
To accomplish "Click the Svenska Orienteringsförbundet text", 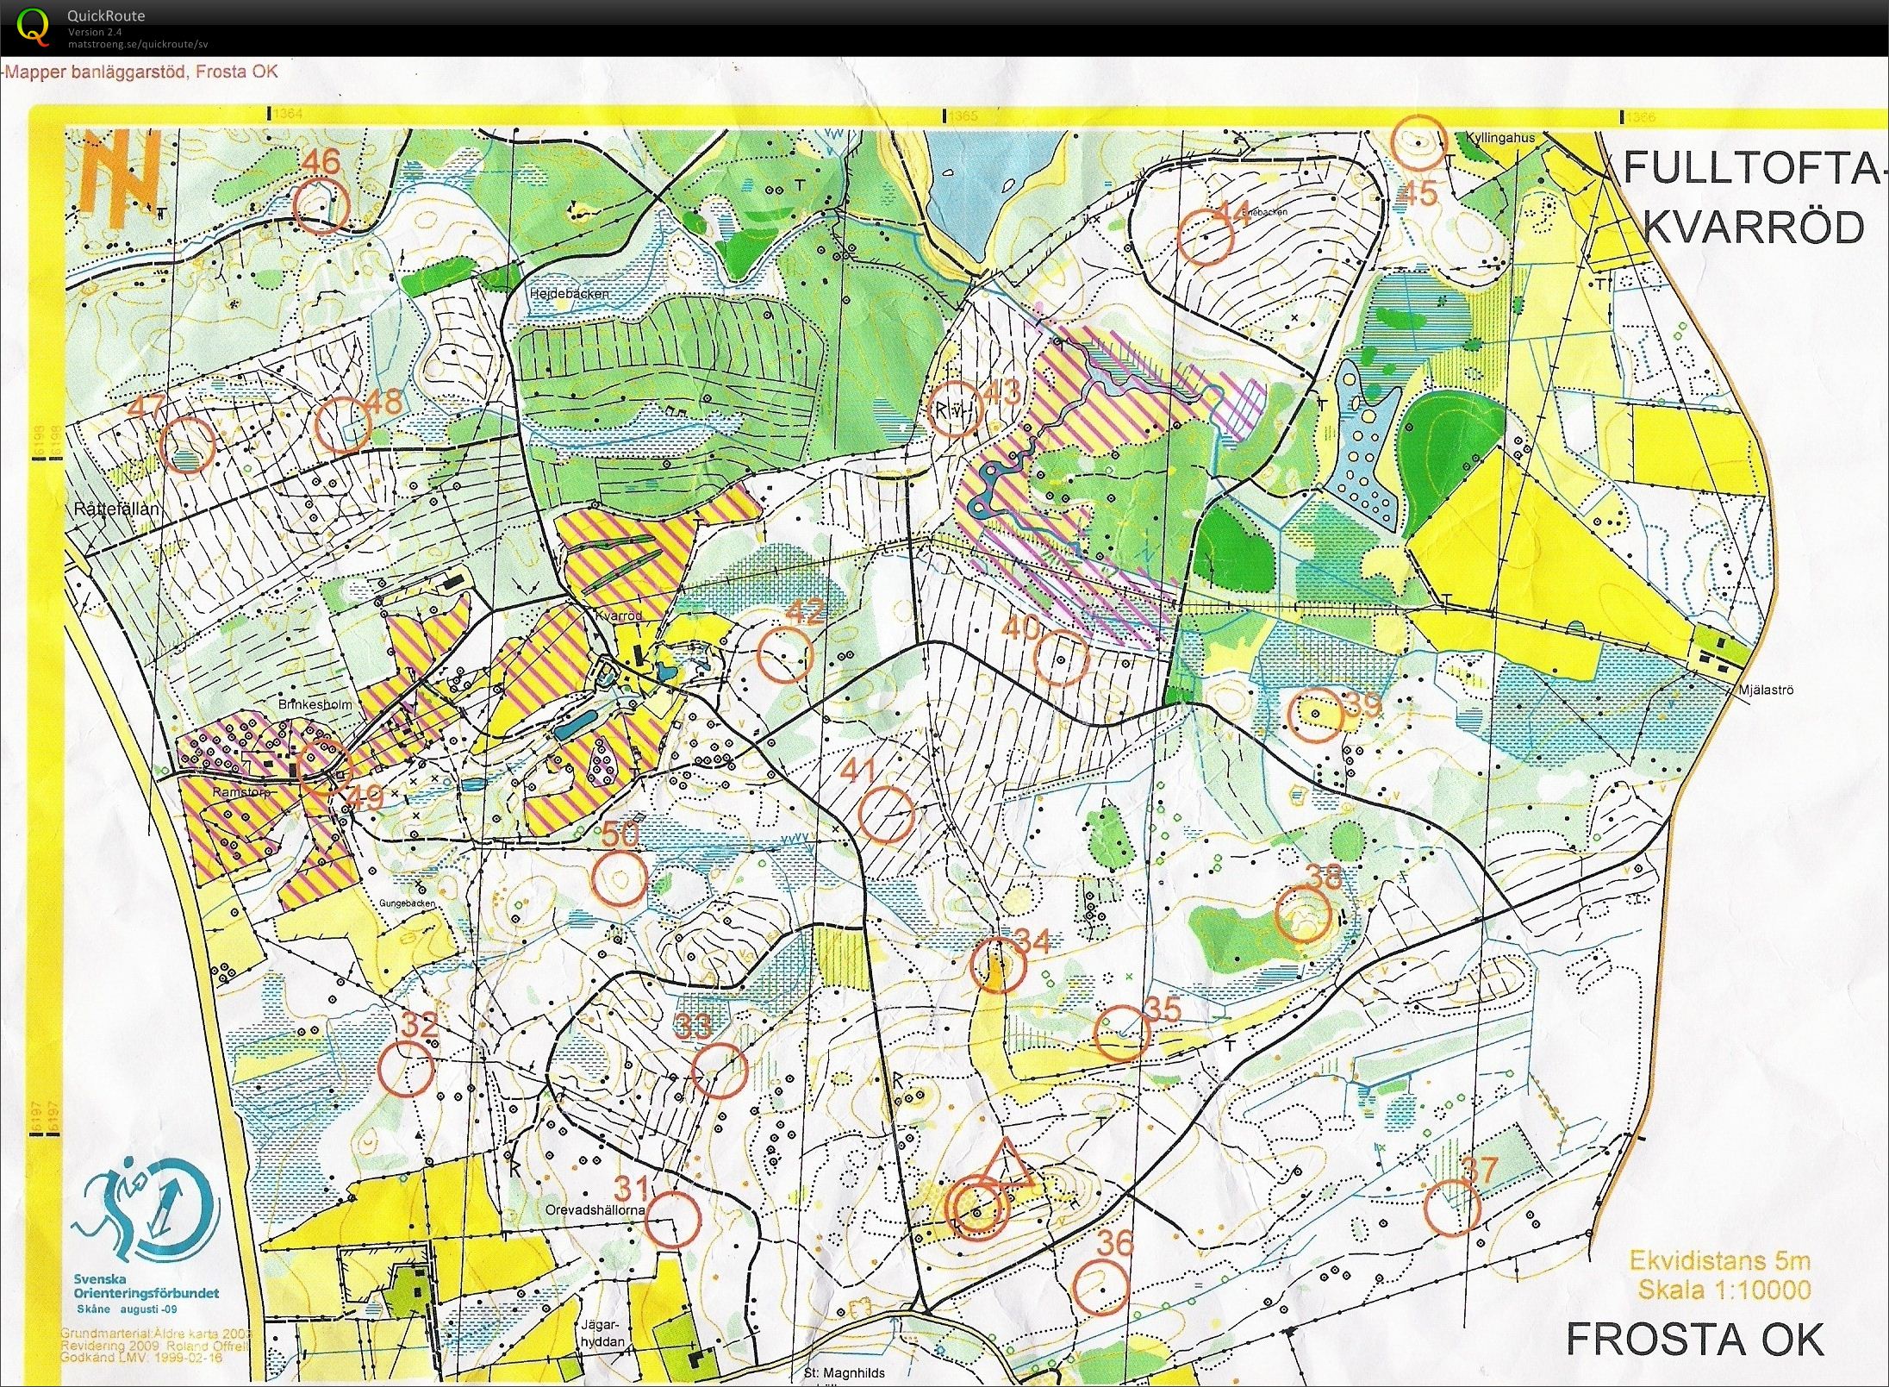I will [147, 1286].
